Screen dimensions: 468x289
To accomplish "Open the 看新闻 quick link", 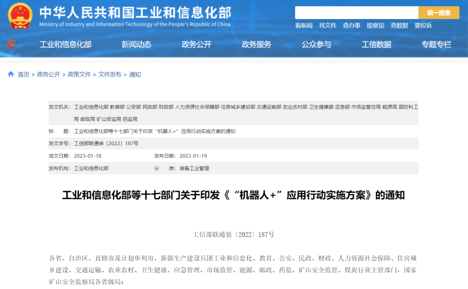I will [303, 26].
